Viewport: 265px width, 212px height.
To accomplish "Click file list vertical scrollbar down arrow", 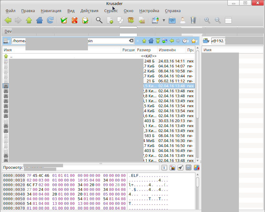I will coord(197,160).
